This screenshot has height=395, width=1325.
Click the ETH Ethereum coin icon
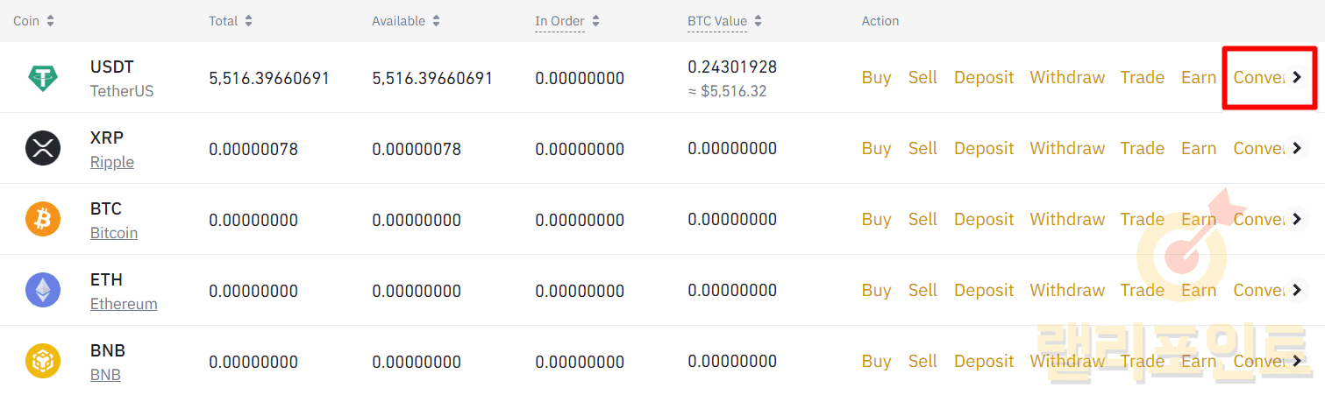(x=43, y=291)
